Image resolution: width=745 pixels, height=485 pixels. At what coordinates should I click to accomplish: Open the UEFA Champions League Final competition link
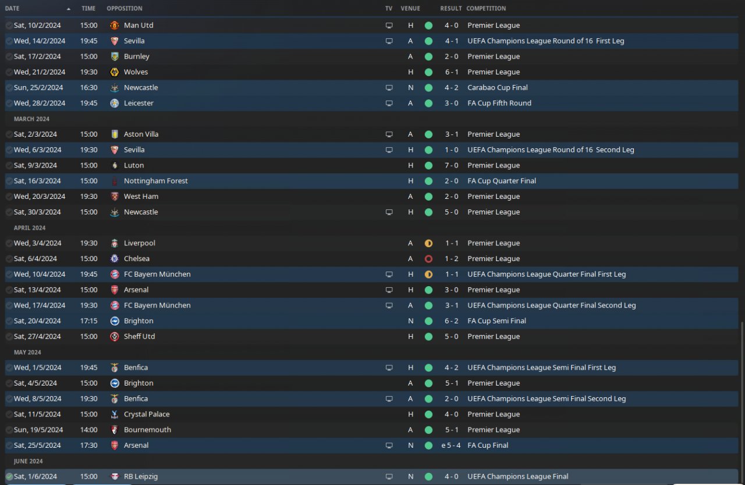point(518,477)
